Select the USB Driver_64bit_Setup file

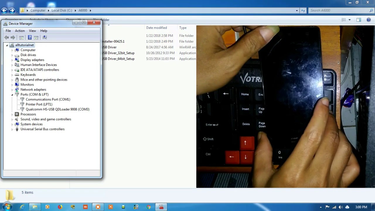point(118,59)
